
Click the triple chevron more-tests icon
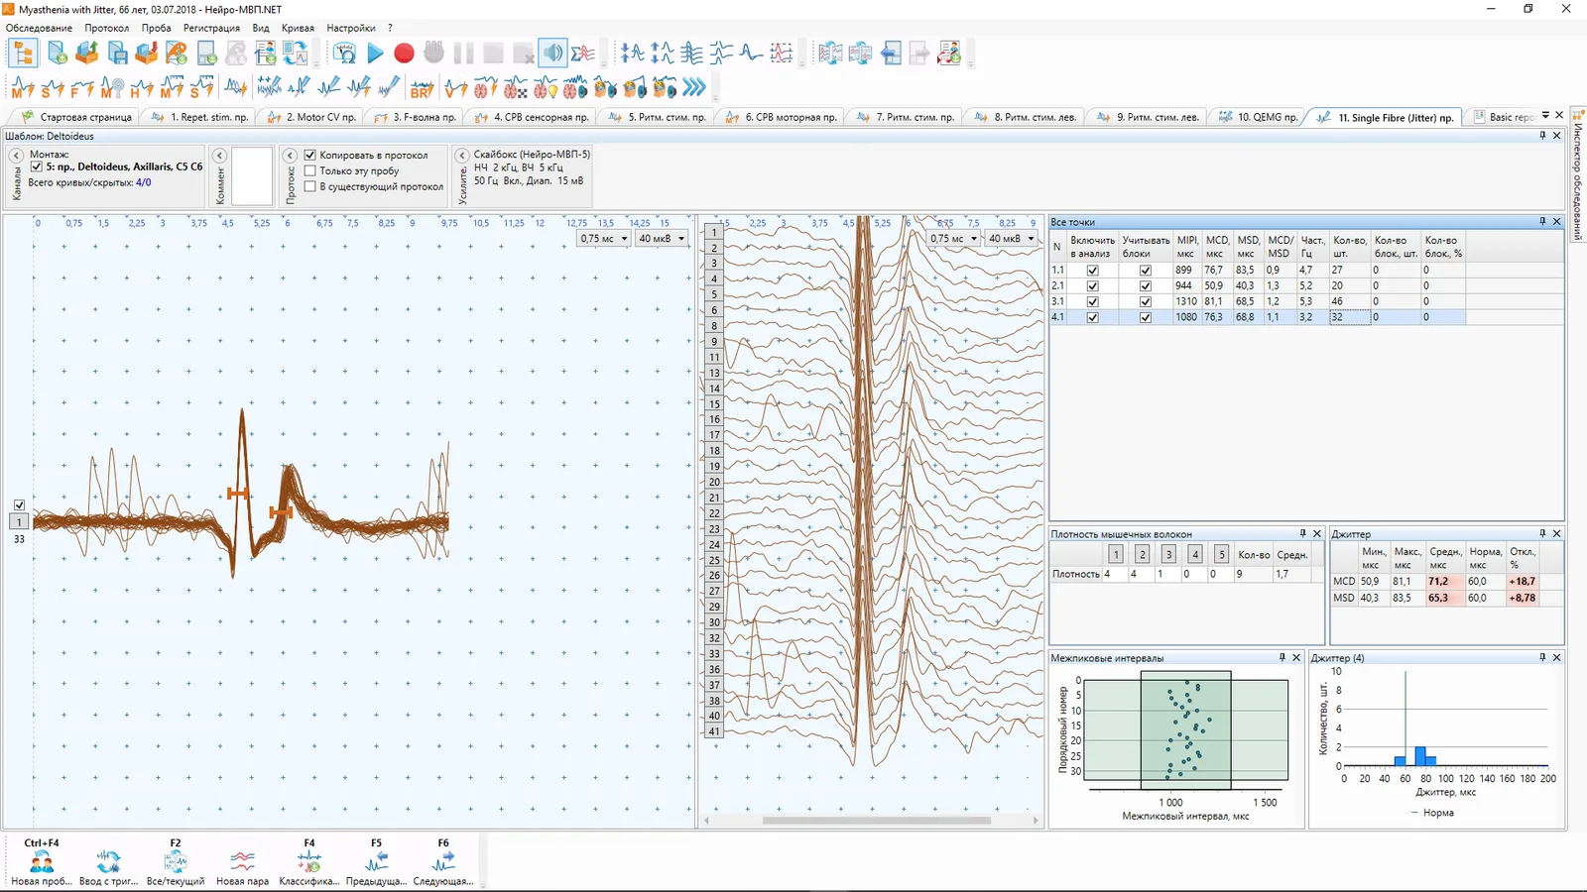[694, 88]
